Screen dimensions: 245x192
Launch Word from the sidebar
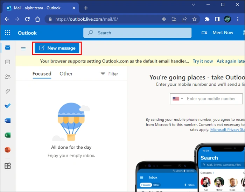point(7,121)
